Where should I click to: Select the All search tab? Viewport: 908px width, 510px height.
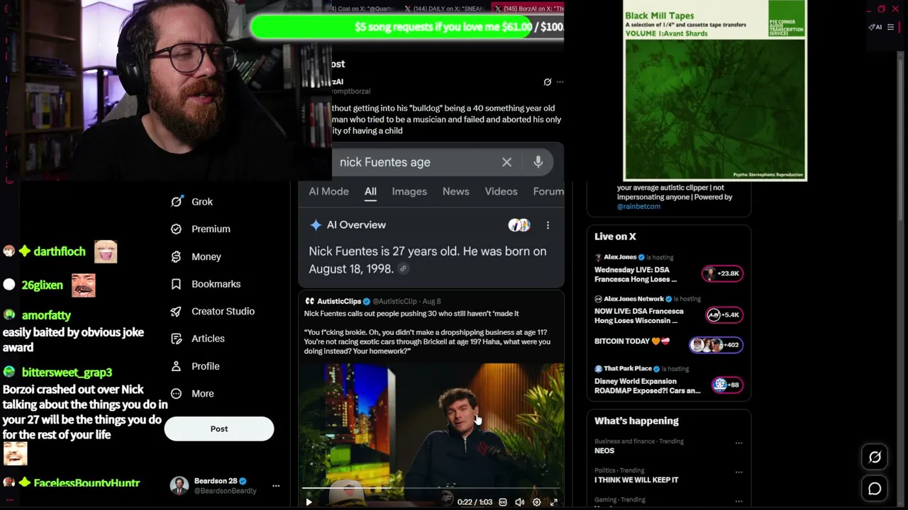click(370, 191)
